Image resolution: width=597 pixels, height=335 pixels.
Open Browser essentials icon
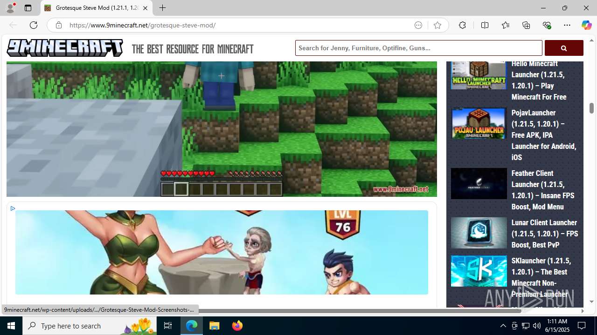(547, 25)
